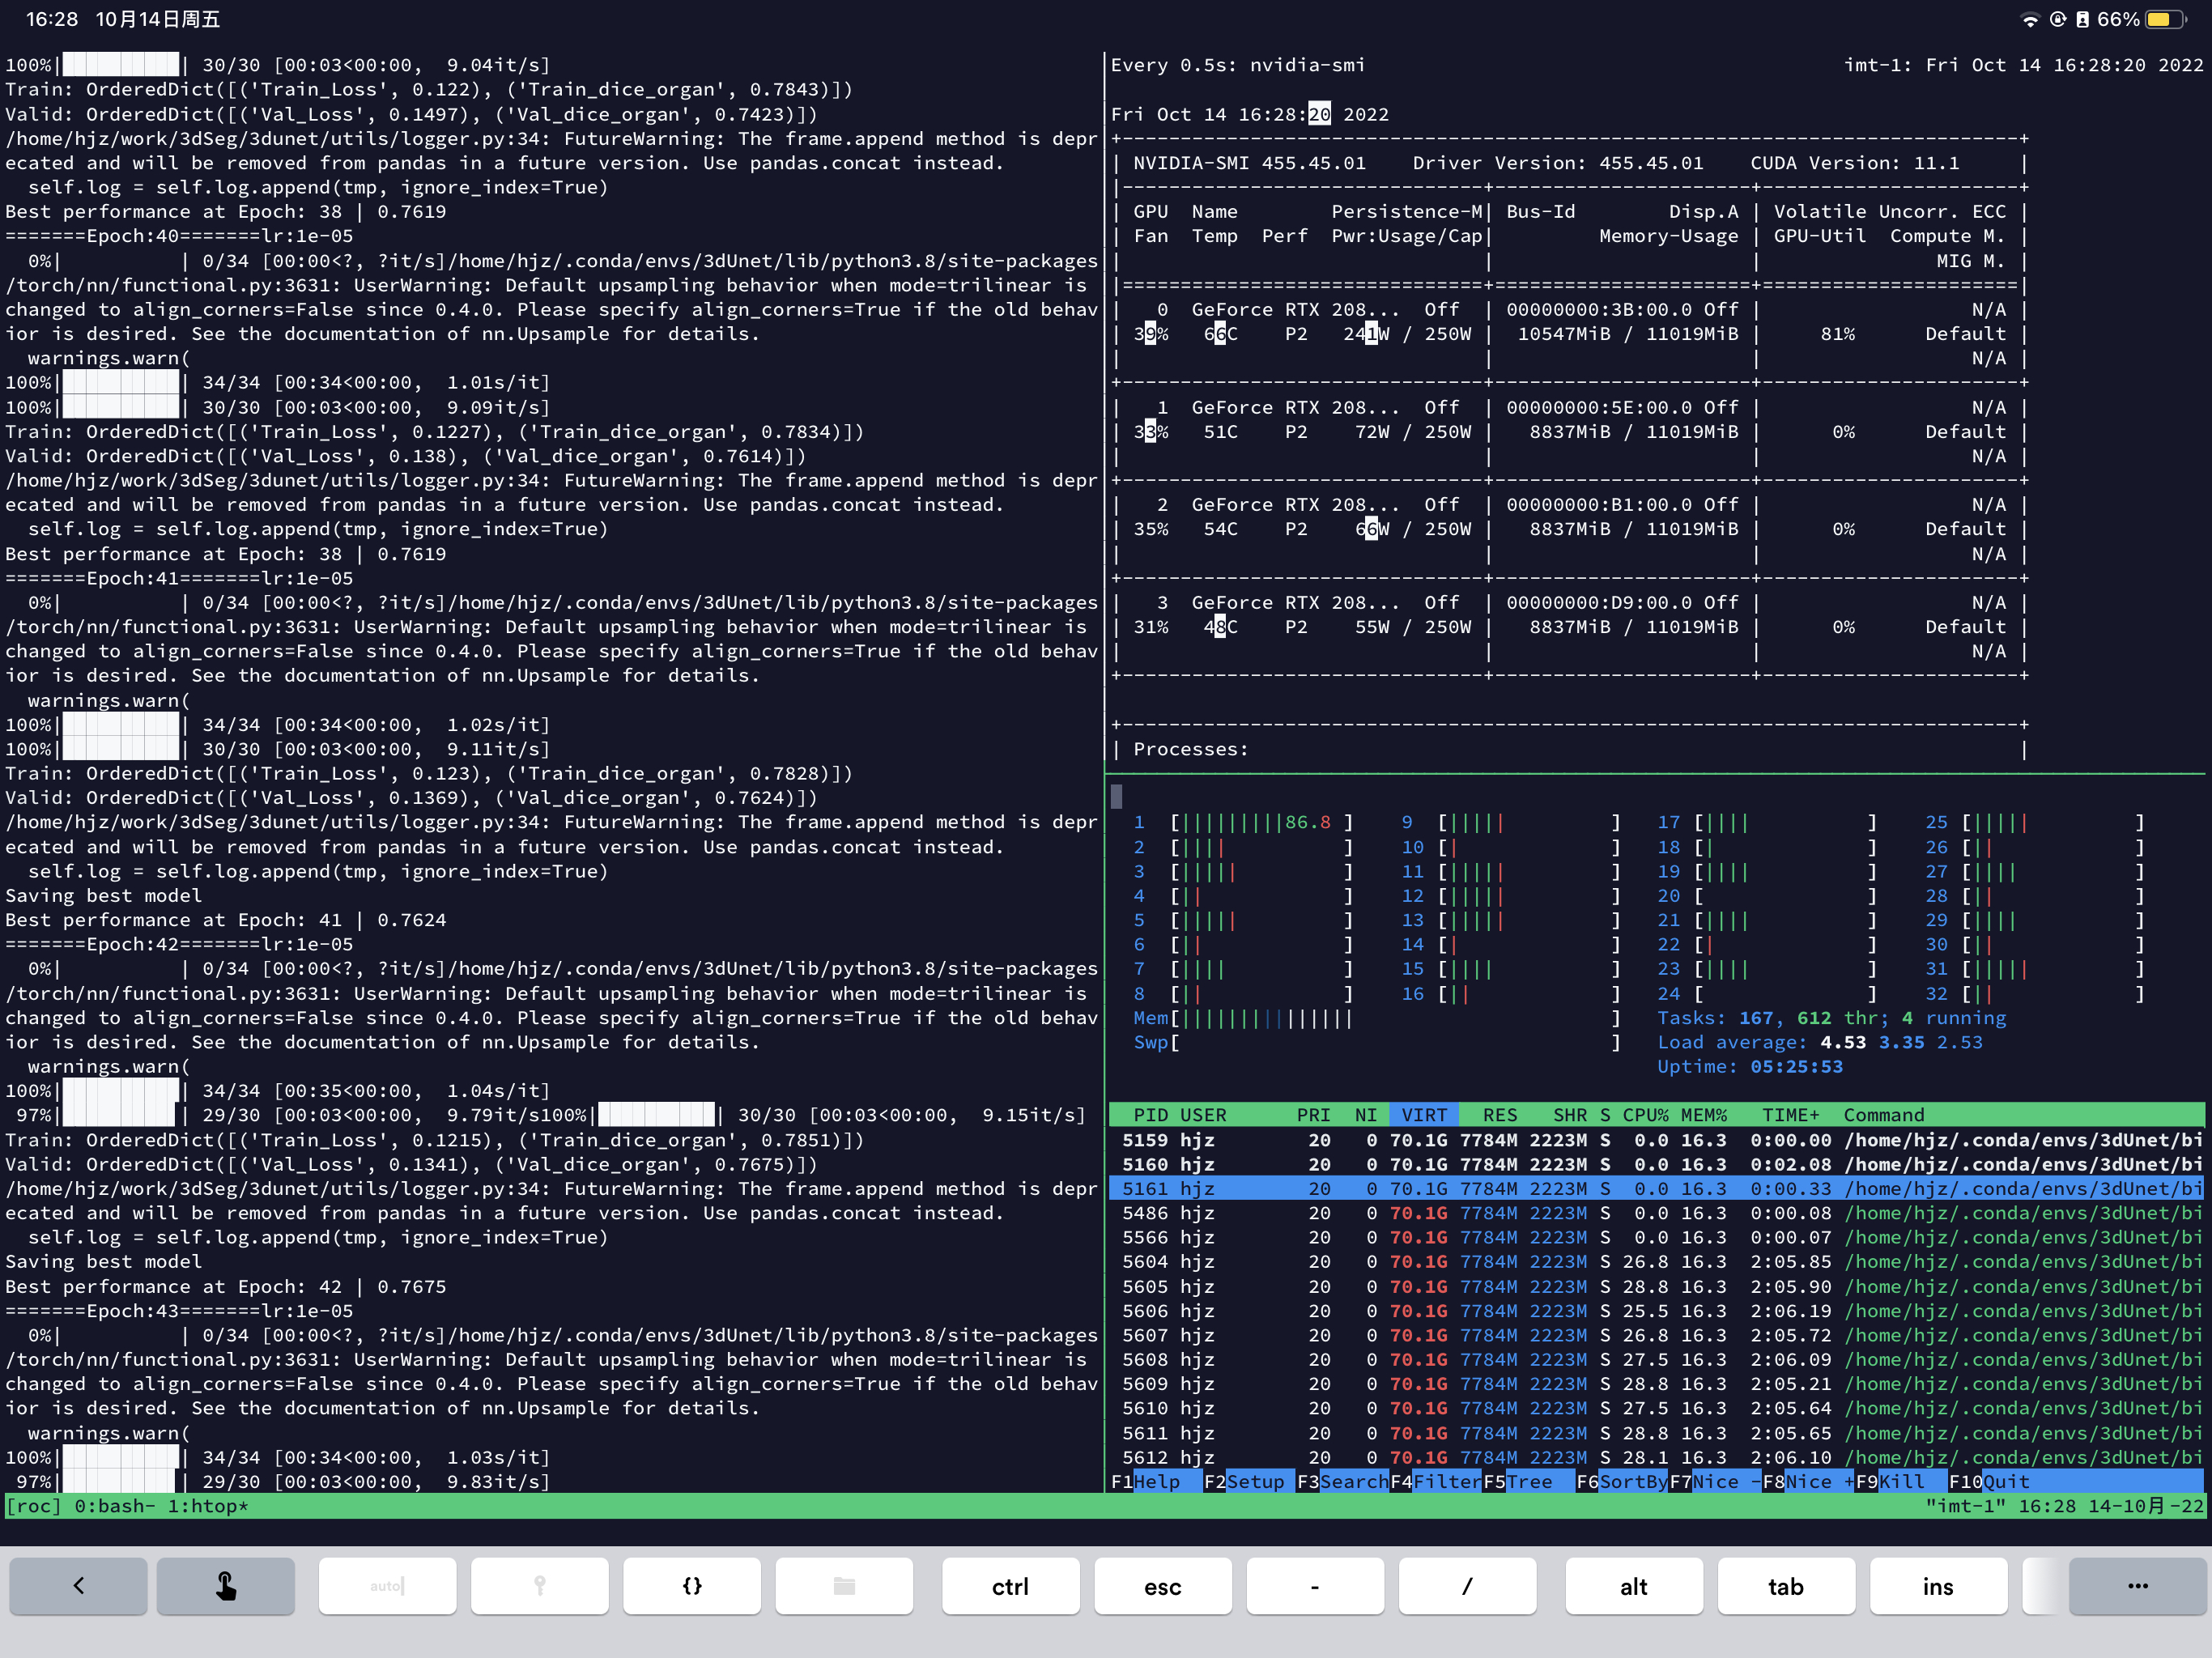Select highlighted htop process row PID 5161

(x=1657, y=1188)
